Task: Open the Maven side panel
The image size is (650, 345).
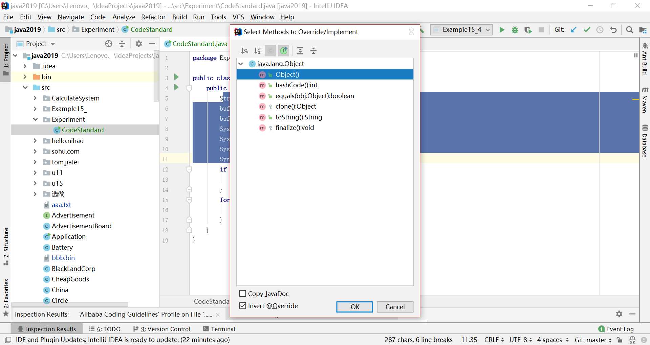Action: pos(645,100)
